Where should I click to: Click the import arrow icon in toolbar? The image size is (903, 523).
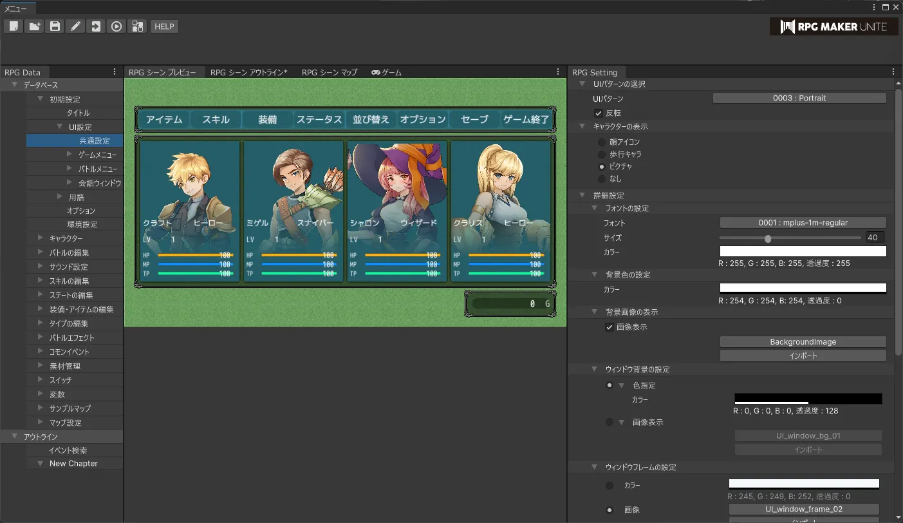click(96, 26)
